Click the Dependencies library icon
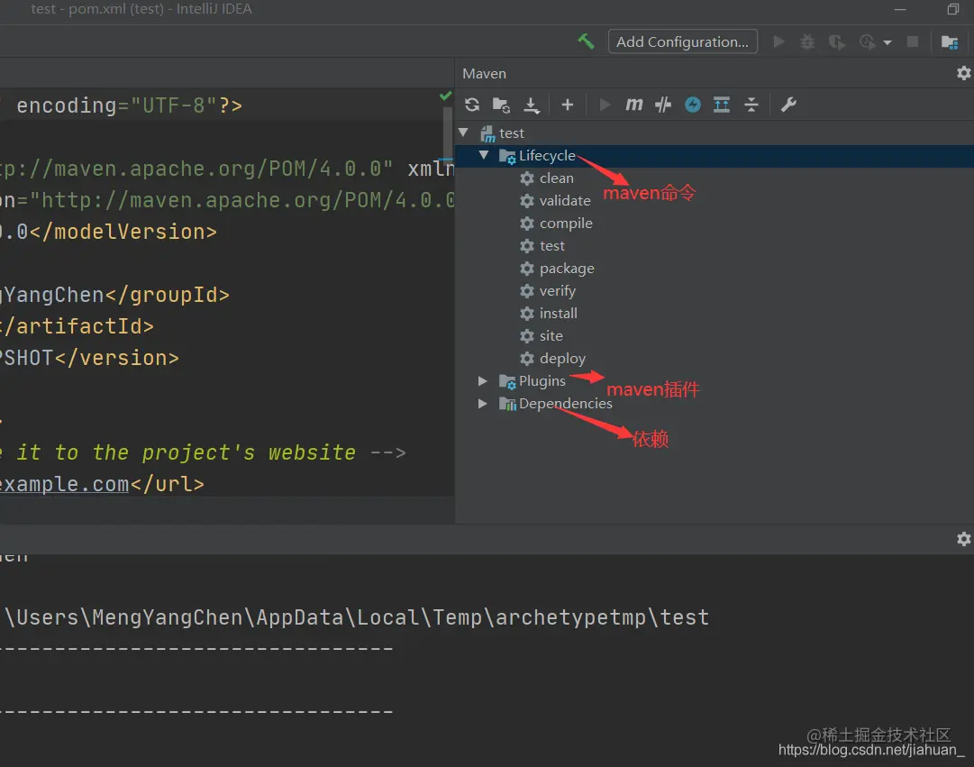This screenshot has width=974, height=767. pyautogui.click(x=507, y=404)
